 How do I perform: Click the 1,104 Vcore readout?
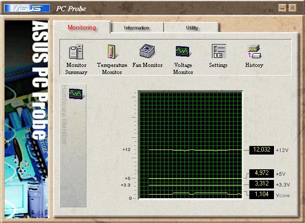click(262, 195)
